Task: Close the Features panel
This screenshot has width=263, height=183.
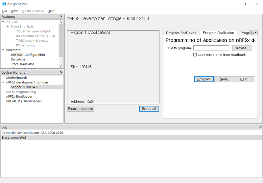Action: (61, 16)
